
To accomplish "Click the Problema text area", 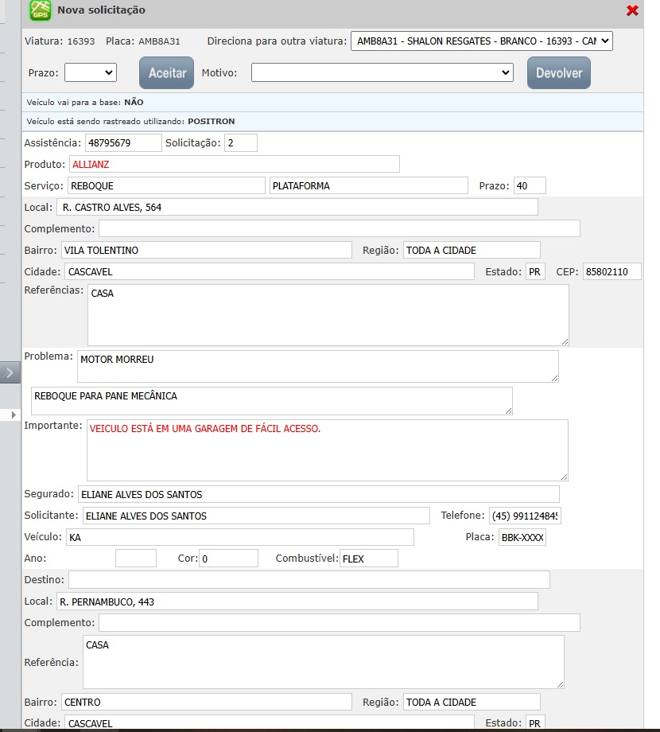I will click(317, 366).
